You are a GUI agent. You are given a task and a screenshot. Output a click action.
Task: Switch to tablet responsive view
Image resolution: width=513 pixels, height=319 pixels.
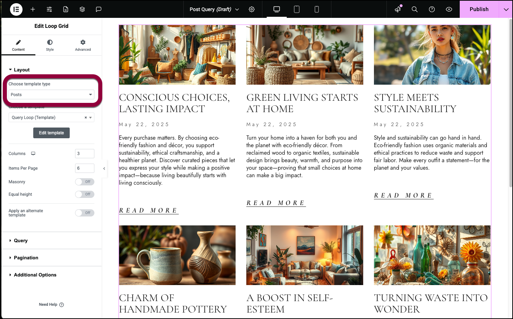point(297,9)
